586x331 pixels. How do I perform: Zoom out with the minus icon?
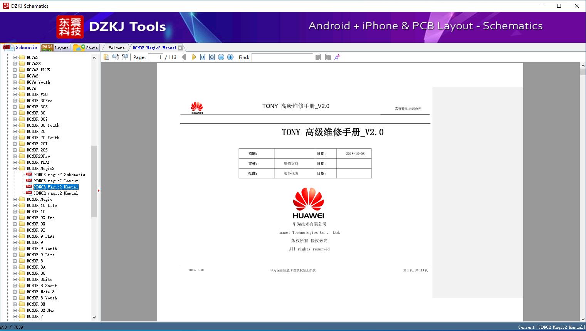pos(221,57)
